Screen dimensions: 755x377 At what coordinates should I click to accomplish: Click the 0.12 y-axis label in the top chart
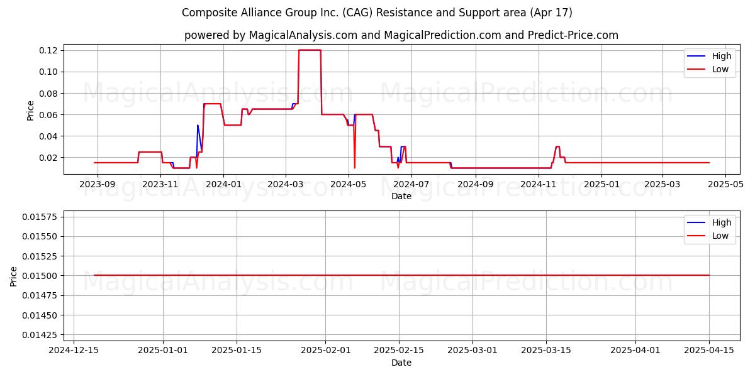pos(48,50)
